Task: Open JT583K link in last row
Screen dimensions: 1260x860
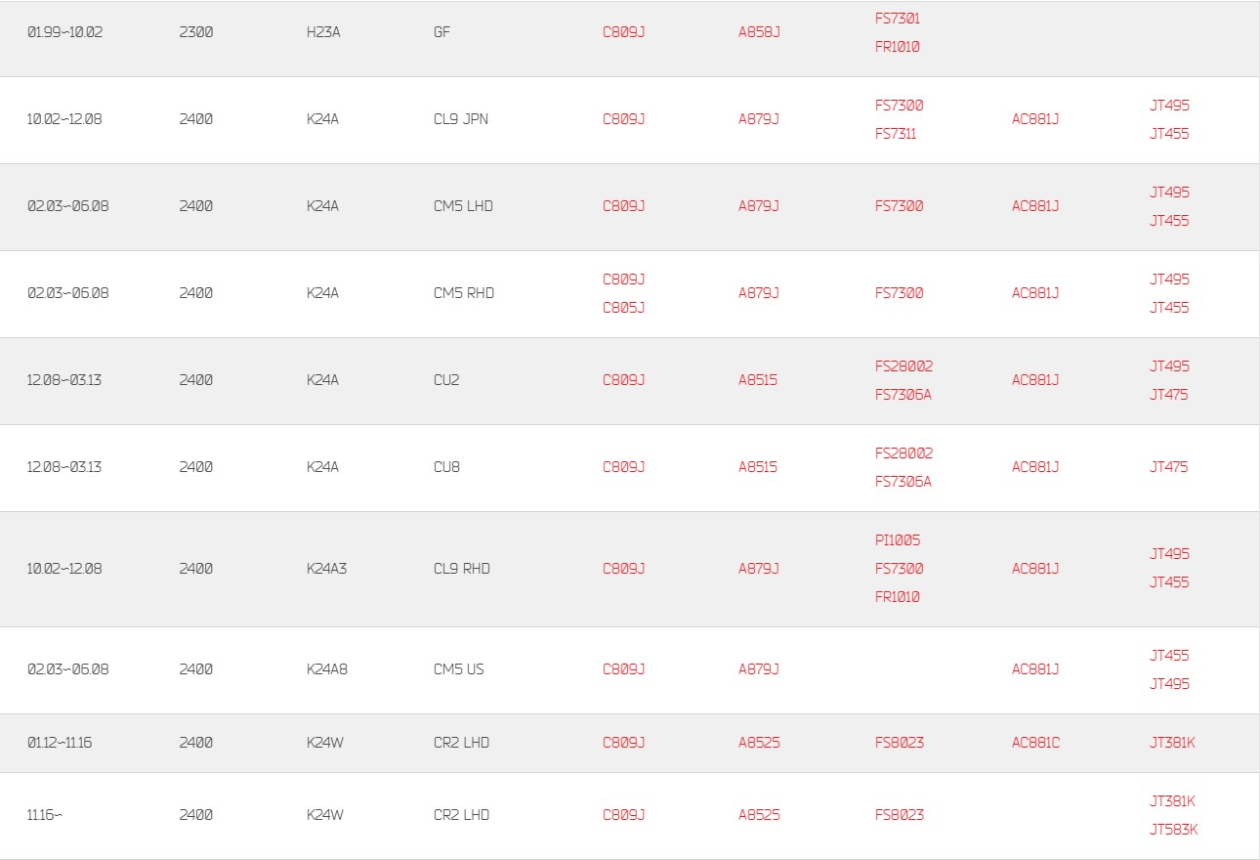Action: click(1173, 830)
